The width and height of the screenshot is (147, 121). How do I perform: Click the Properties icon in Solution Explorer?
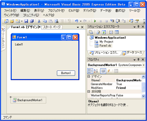pos(91,32)
